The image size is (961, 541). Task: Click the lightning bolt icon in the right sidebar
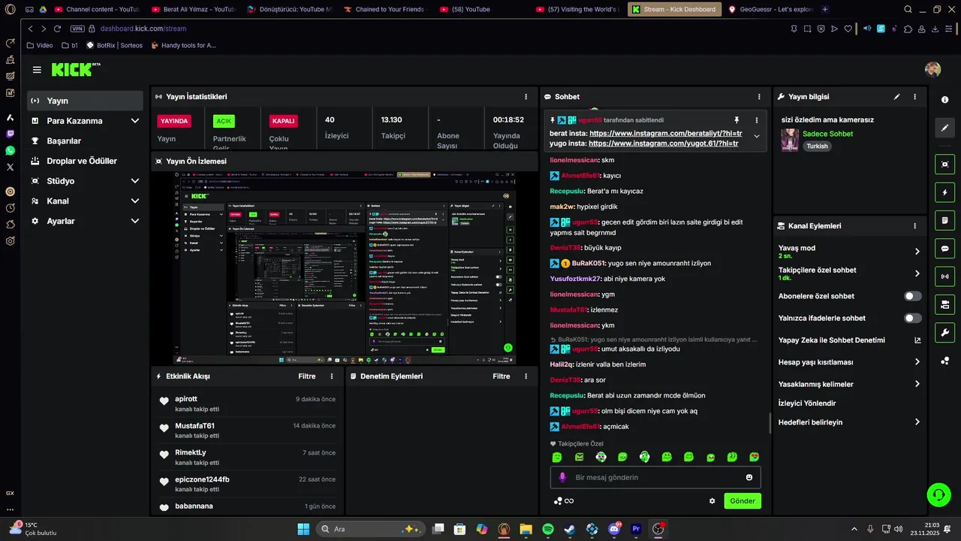[944, 192]
